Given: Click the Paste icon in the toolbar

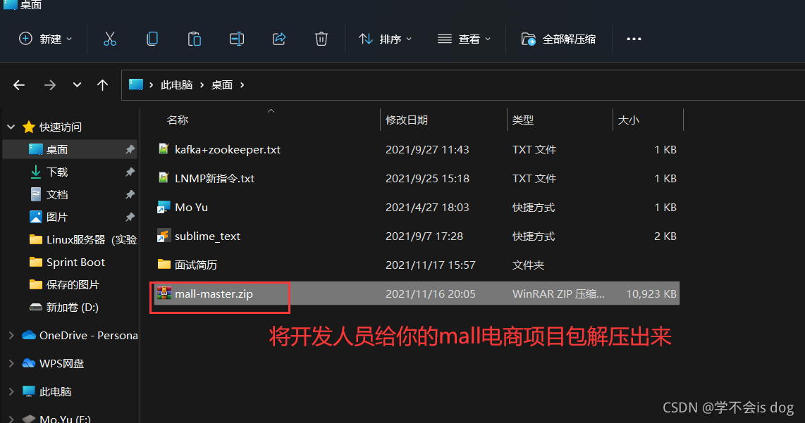Looking at the screenshot, I should tap(195, 39).
